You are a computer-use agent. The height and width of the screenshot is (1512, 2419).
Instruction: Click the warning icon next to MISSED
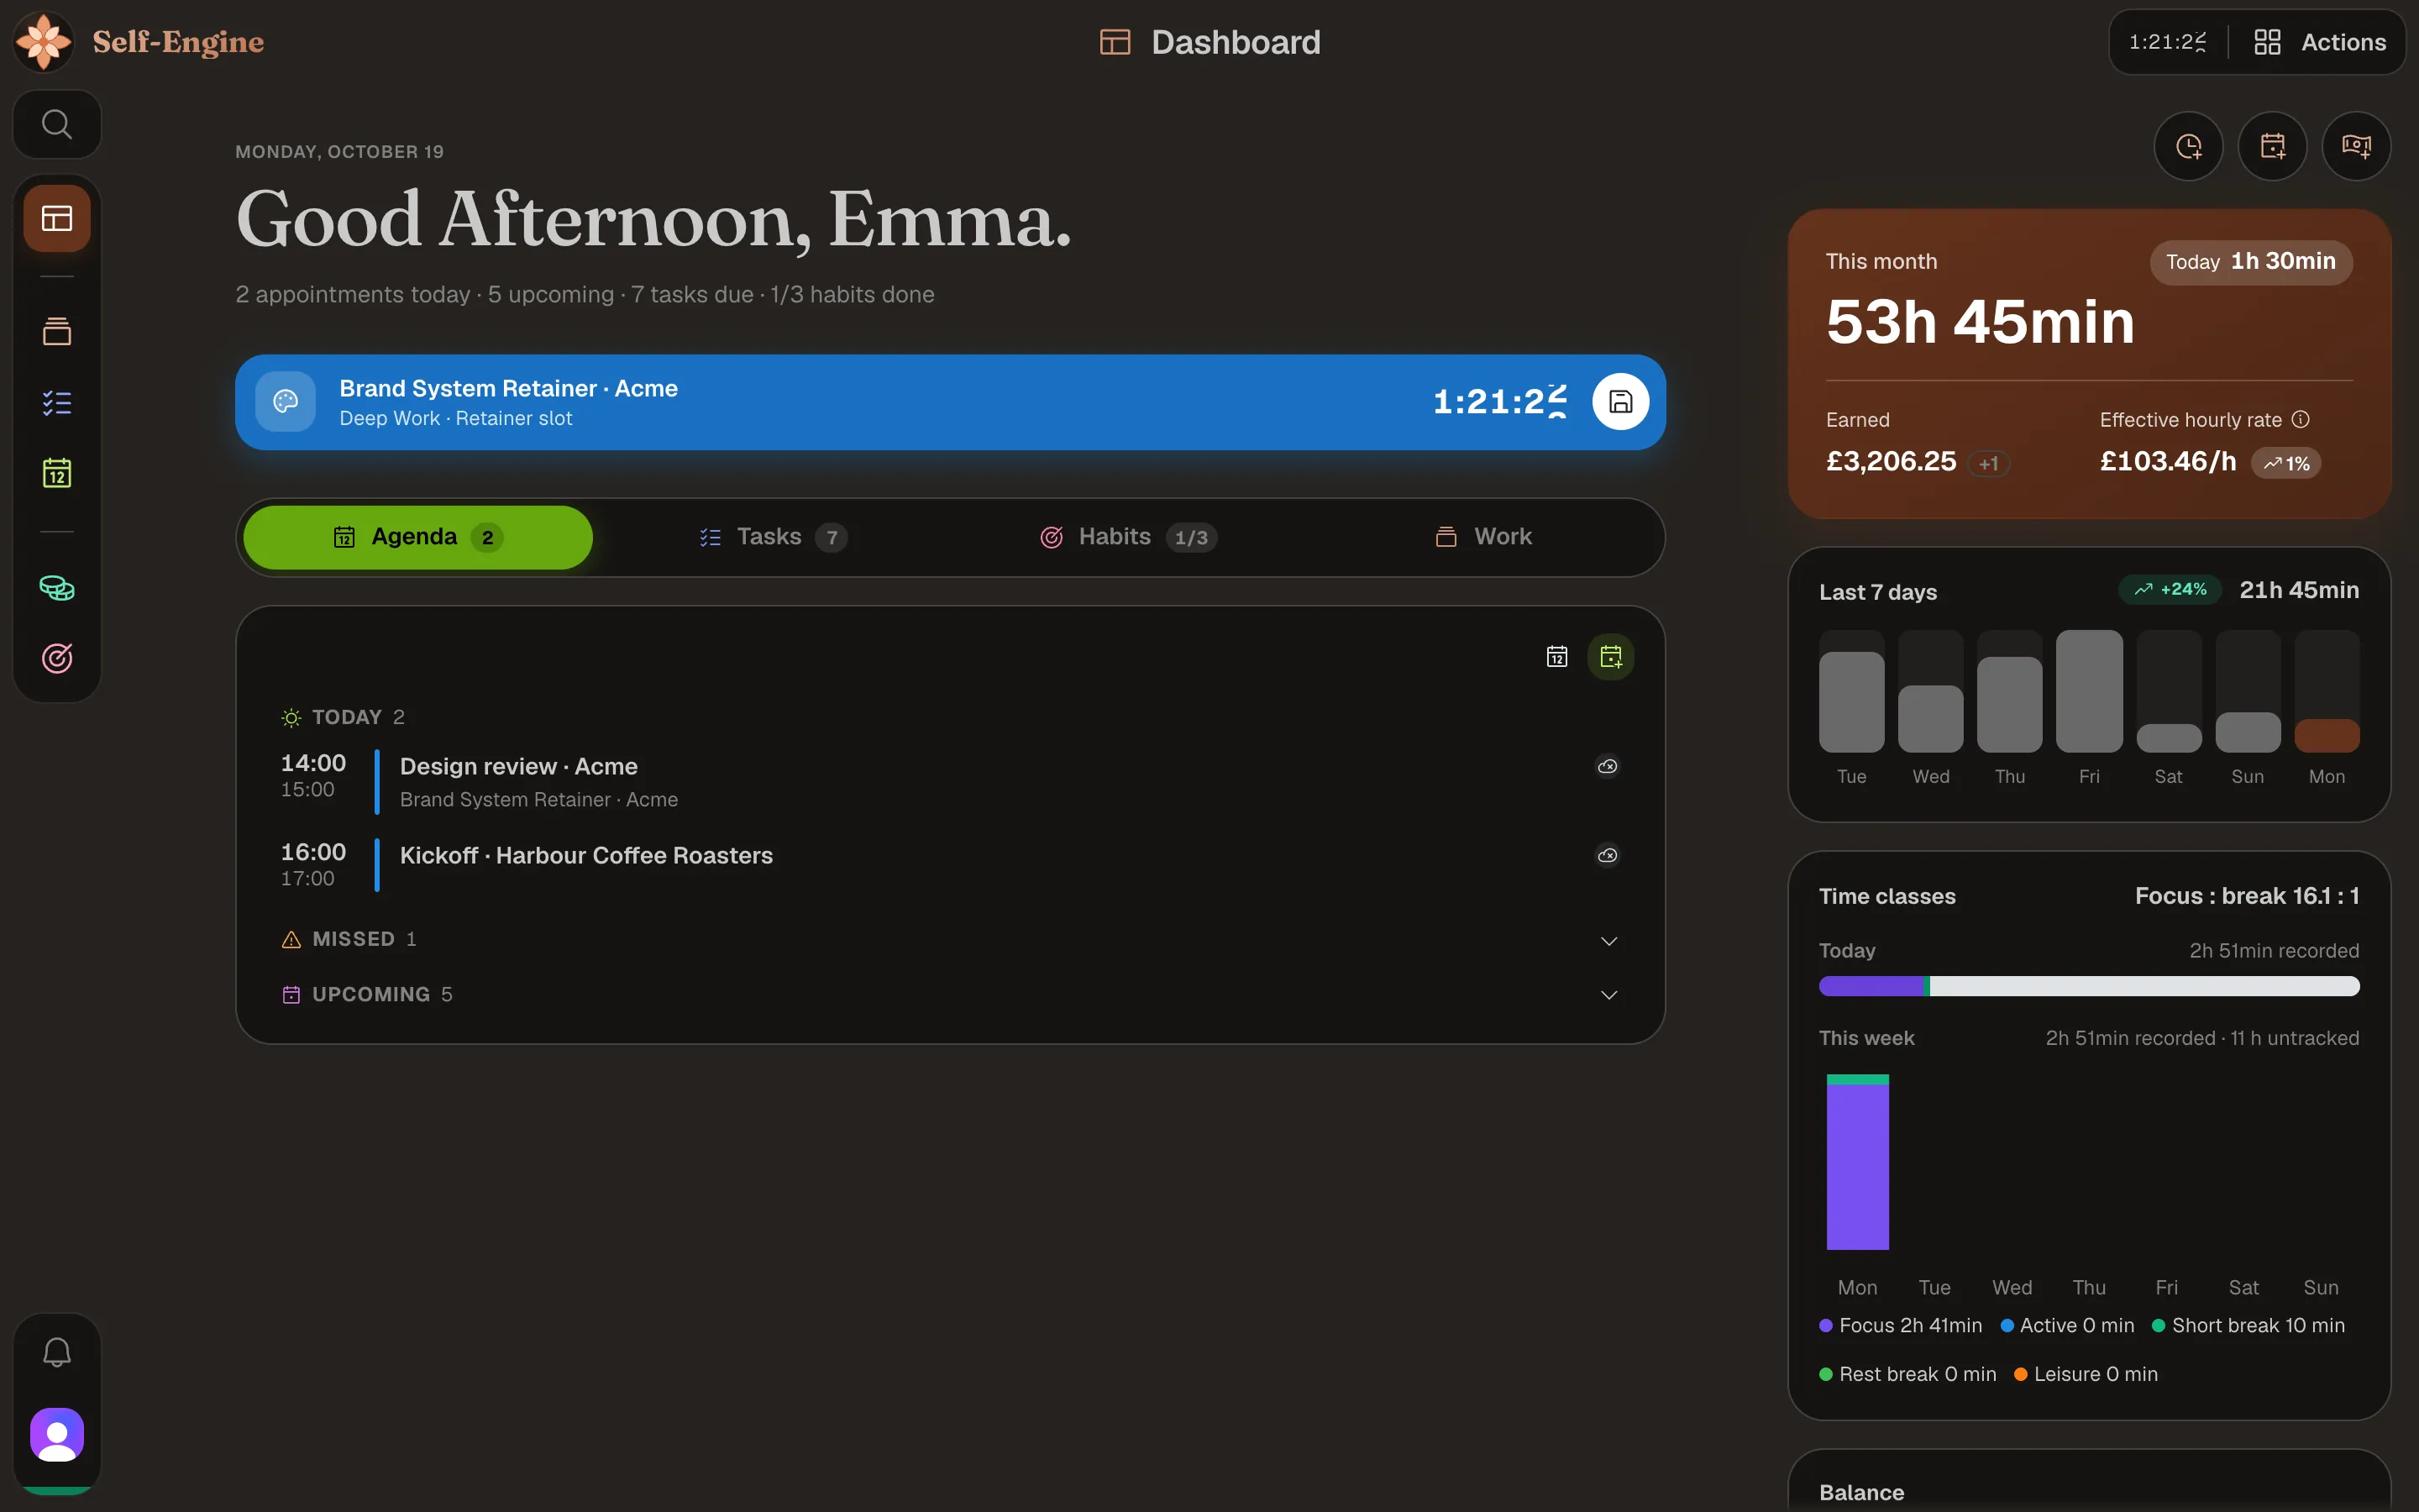coord(291,939)
